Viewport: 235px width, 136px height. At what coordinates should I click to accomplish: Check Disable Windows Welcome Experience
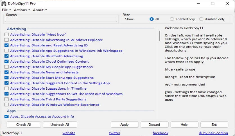click(6, 105)
